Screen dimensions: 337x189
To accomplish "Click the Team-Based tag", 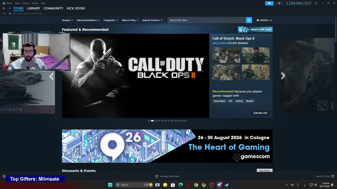I will [219, 101].
